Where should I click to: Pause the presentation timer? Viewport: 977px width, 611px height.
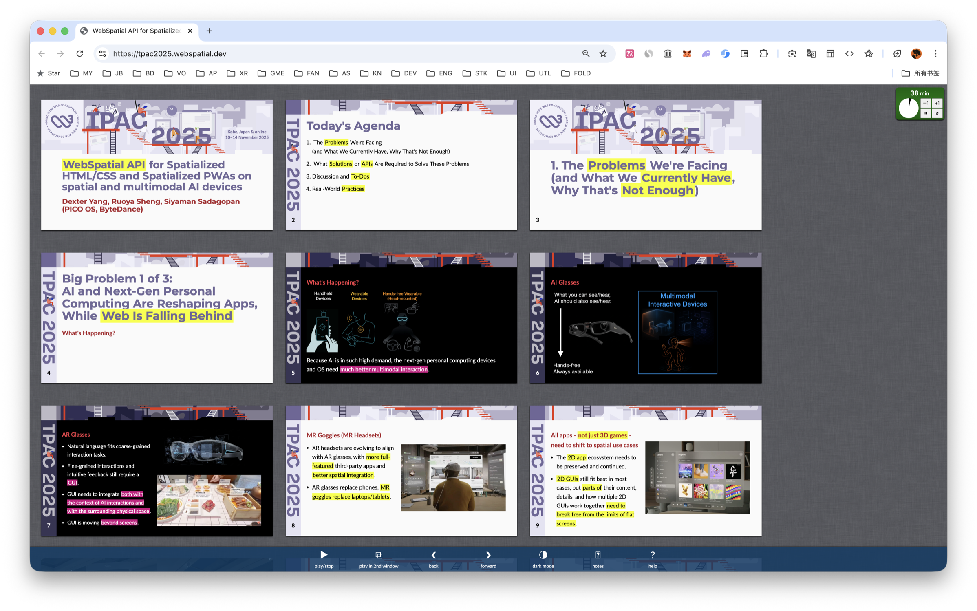coord(926,113)
